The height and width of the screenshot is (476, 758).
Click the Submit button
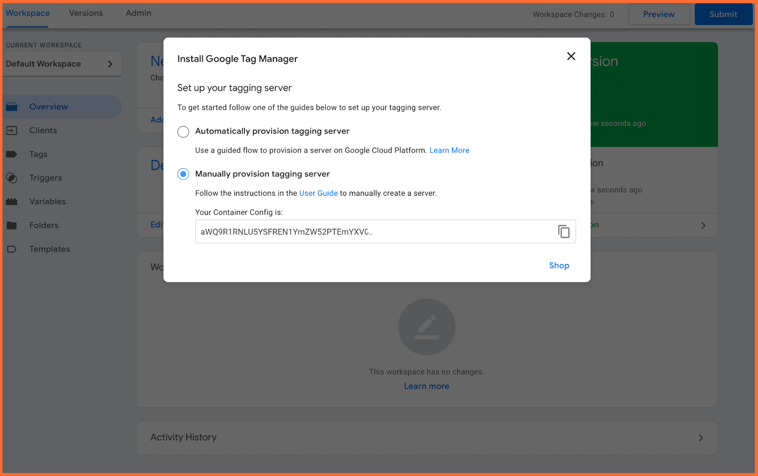point(723,14)
